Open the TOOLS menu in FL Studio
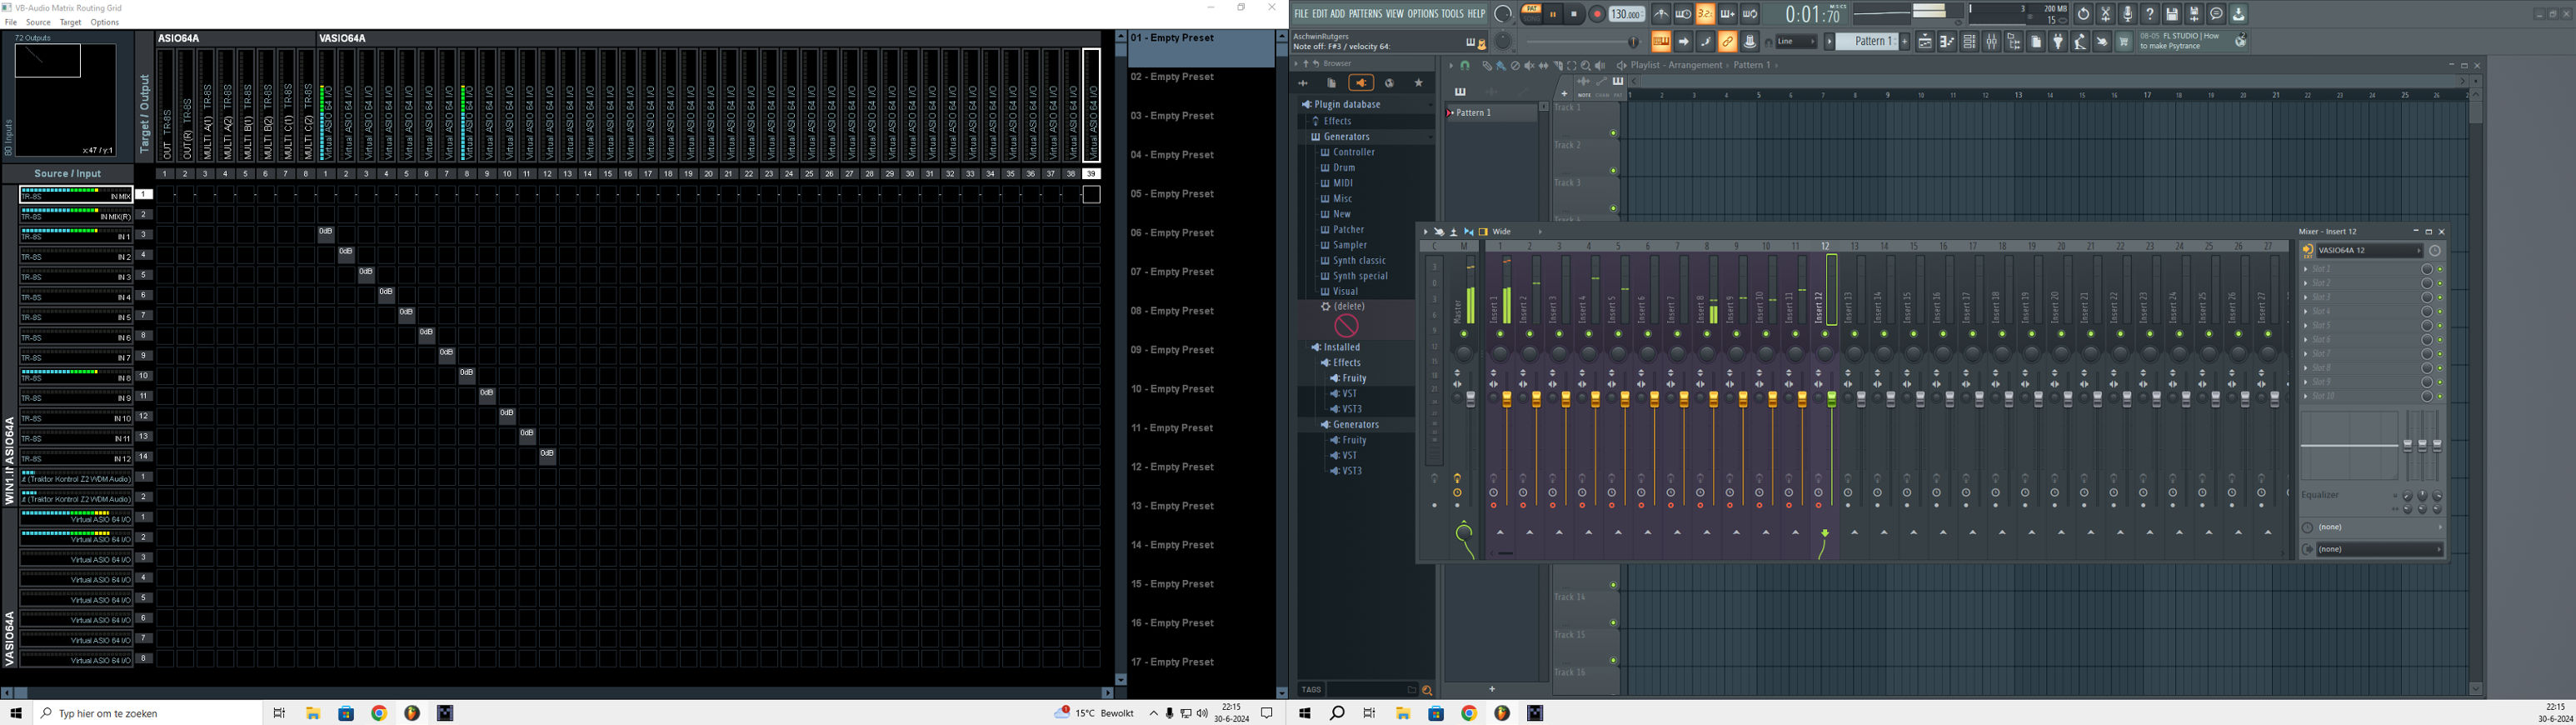 pyautogui.click(x=1452, y=14)
